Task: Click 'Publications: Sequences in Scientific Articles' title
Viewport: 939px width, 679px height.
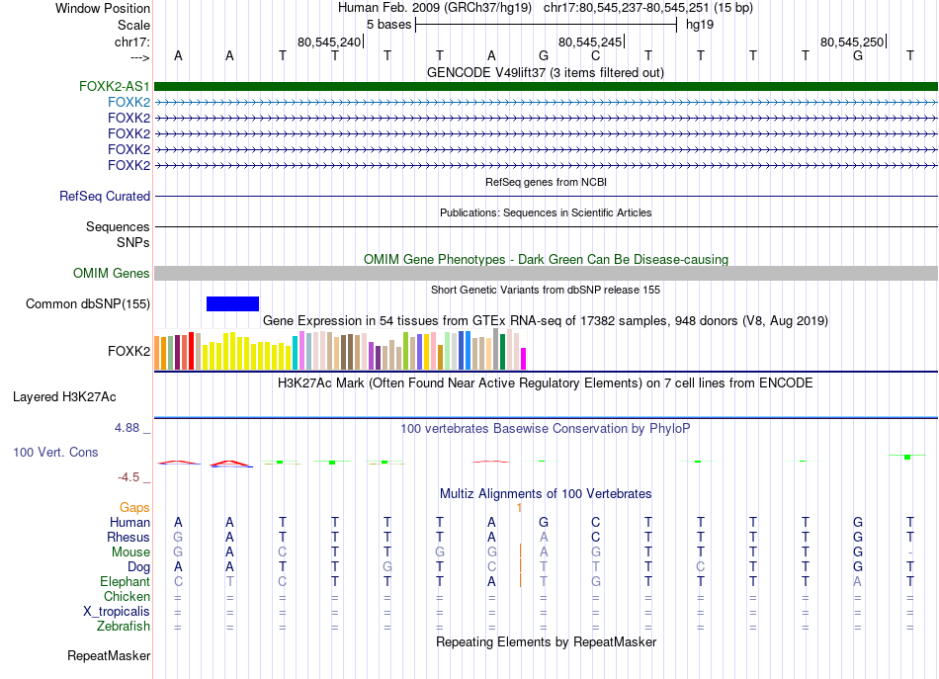Action: pyautogui.click(x=546, y=212)
